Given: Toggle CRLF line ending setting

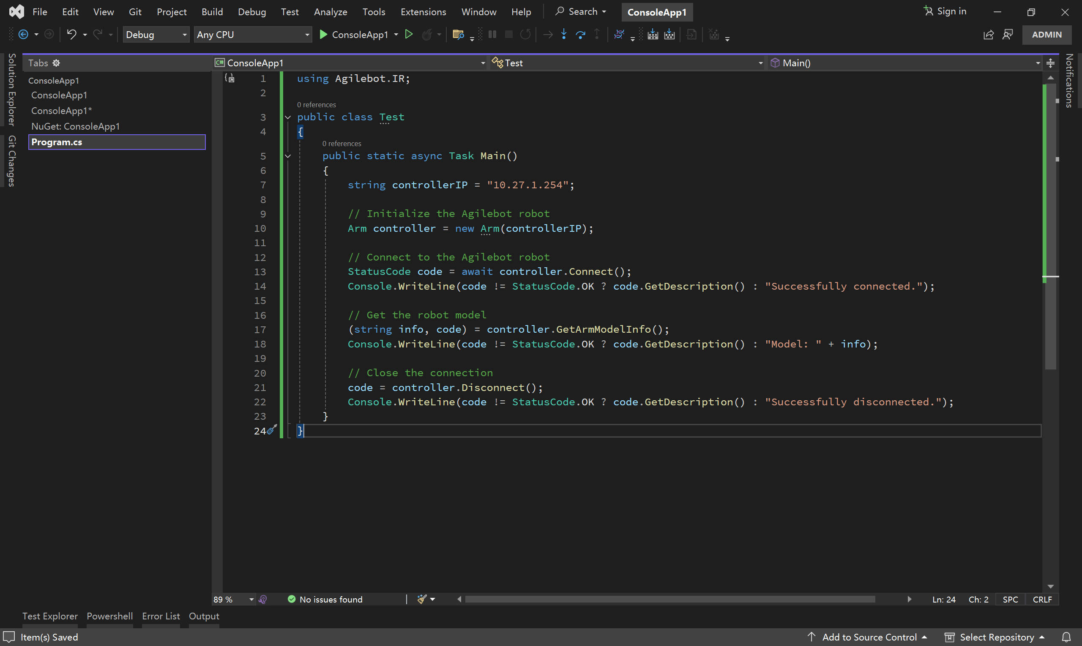Looking at the screenshot, I should click(x=1042, y=600).
